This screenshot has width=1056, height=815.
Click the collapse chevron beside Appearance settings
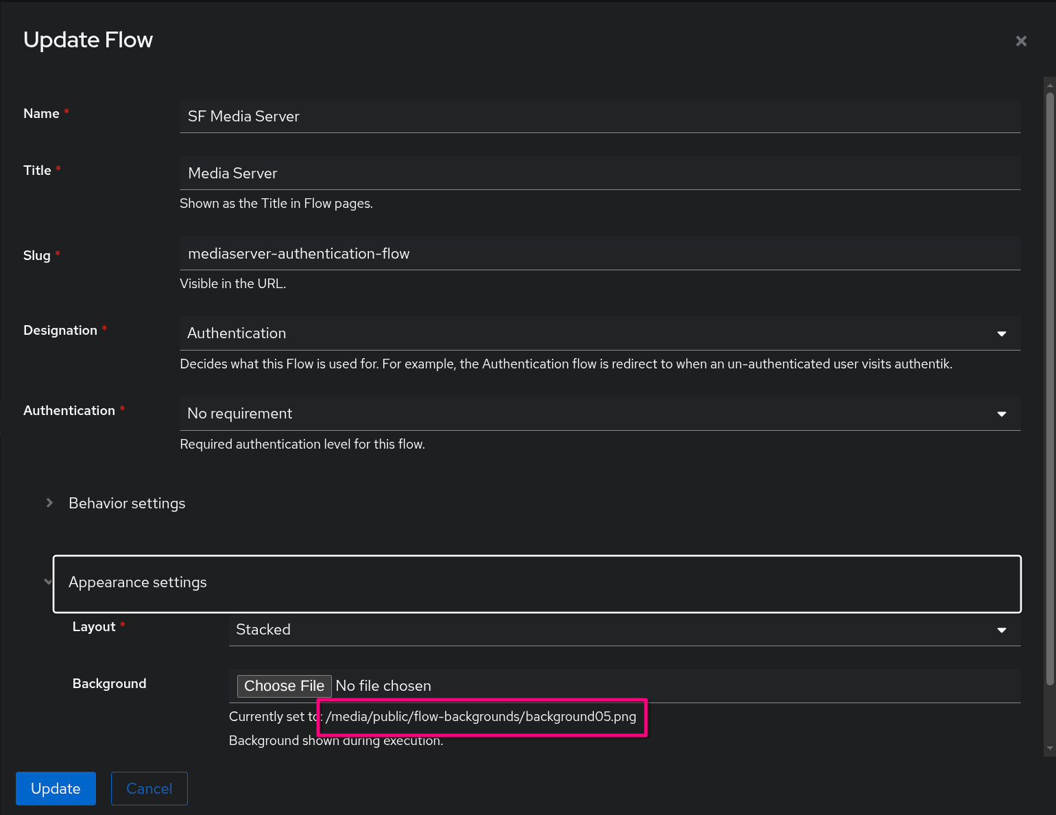tap(47, 582)
